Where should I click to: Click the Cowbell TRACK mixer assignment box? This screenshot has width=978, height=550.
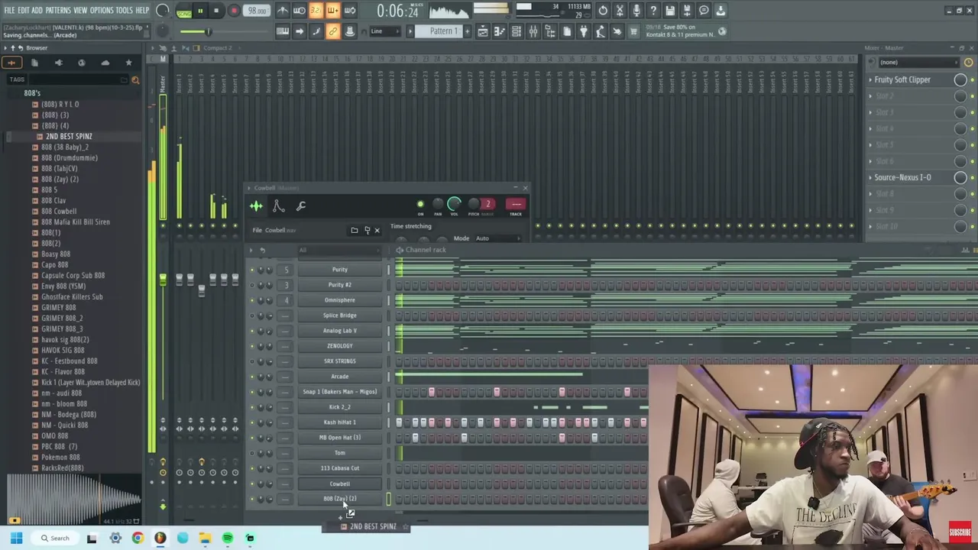tap(516, 204)
